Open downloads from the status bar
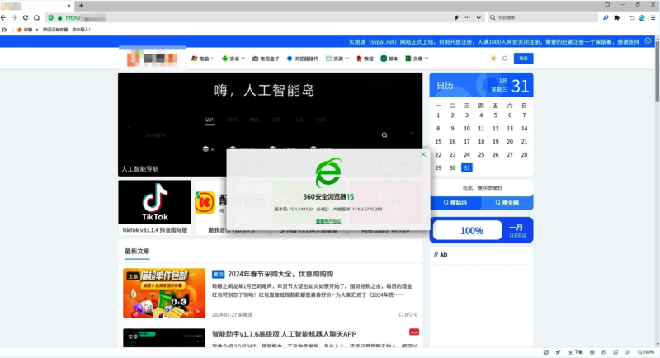 [575, 352]
